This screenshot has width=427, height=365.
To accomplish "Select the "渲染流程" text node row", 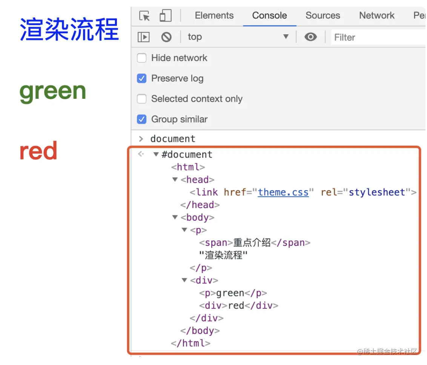I will click(x=223, y=255).
